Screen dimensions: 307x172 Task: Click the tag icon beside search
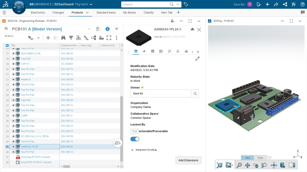coord(186,4)
